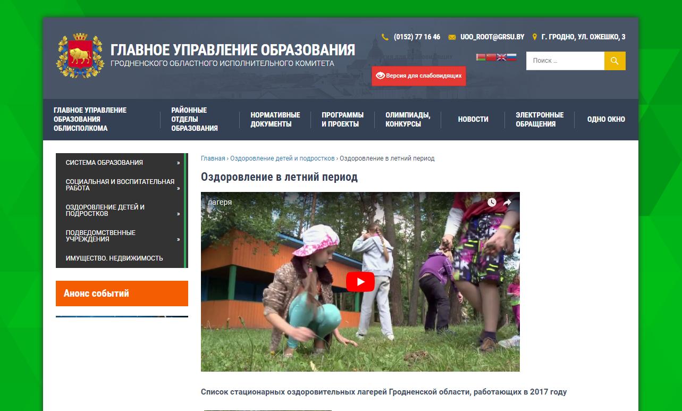Open Программы и проекты menu
This screenshot has width=682, height=411.
(x=342, y=119)
